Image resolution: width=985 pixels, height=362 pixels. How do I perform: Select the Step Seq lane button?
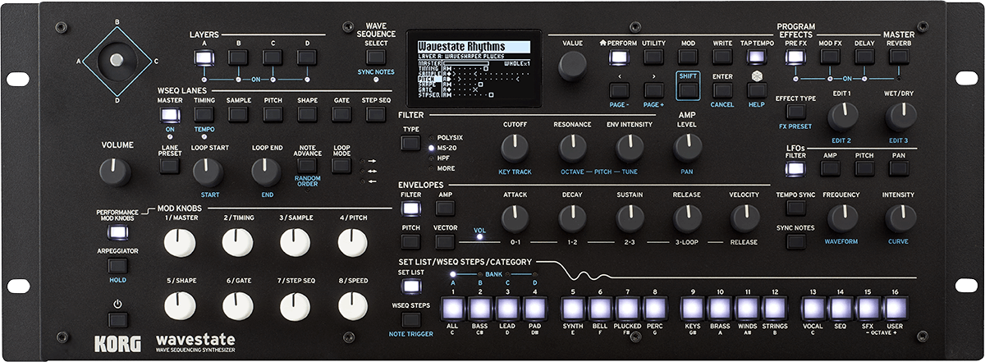tap(376, 114)
